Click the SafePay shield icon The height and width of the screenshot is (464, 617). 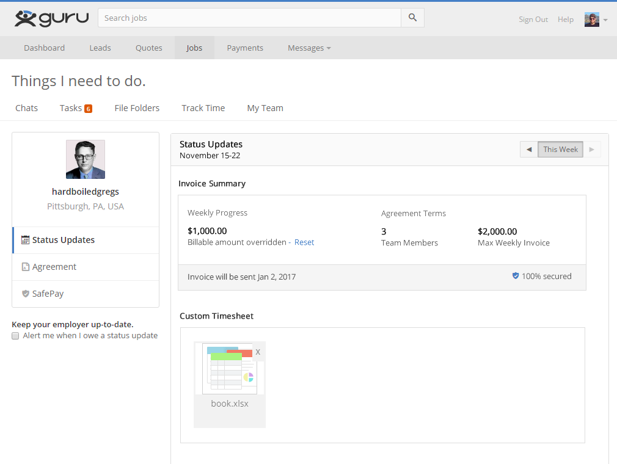(26, 294)
